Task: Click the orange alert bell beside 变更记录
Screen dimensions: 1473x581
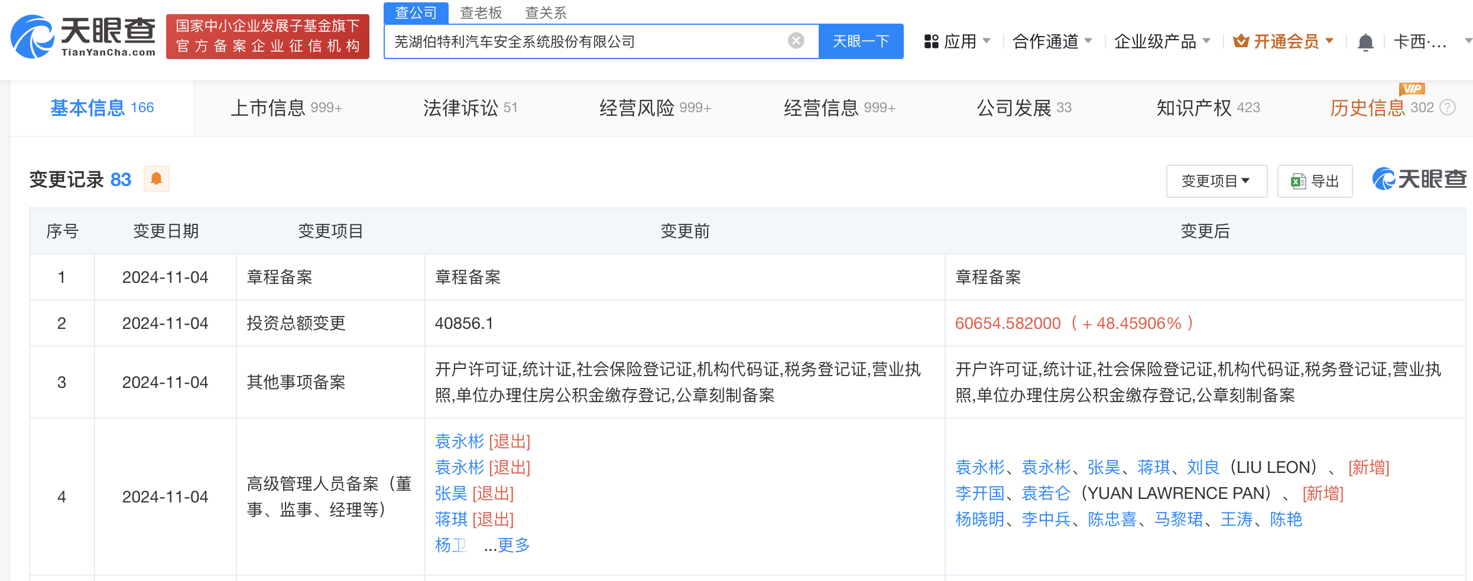Action: coord(157,179)
